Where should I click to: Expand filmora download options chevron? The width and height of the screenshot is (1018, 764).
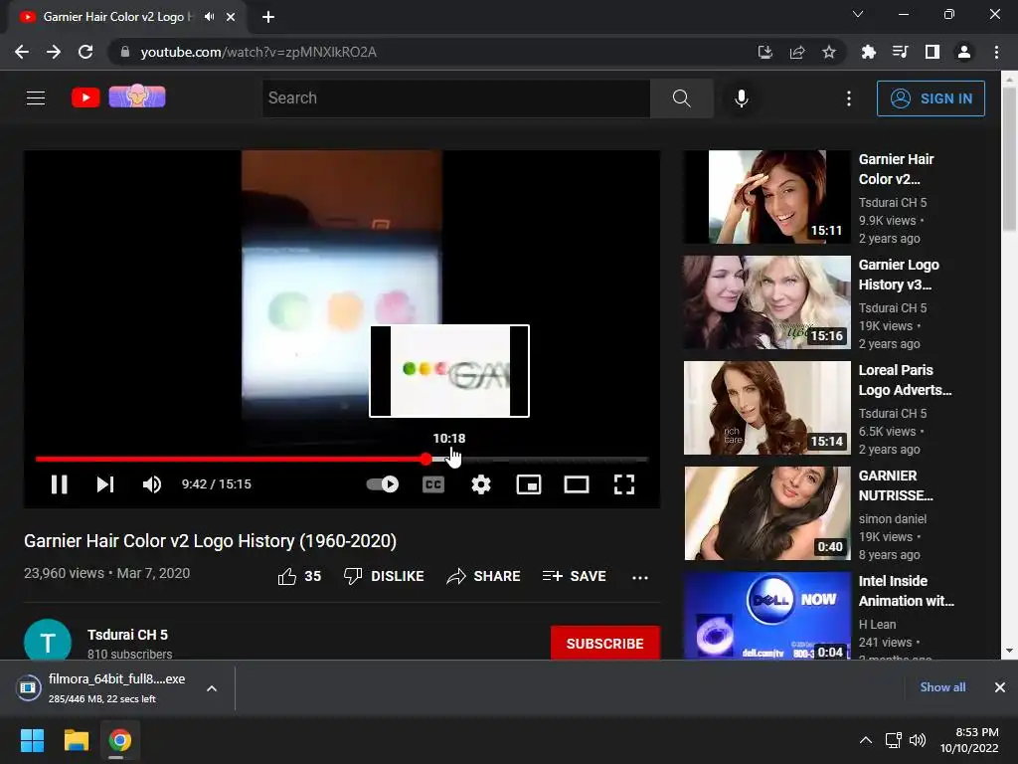coord(212,688)
